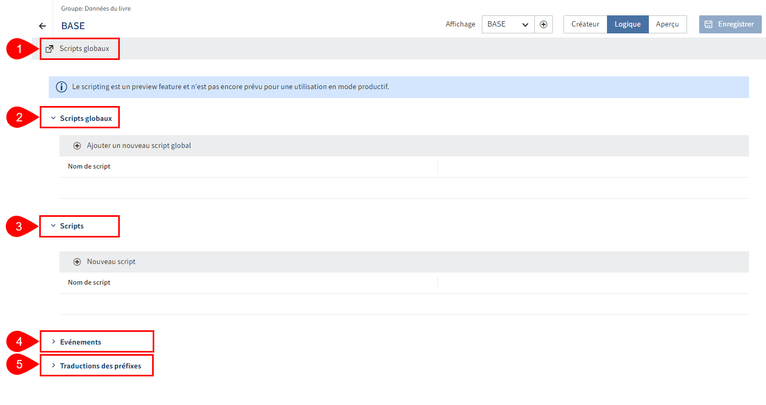The width and height of the screenshot is (766, 405).
Task: Open the Aperçu tab
Action: click(667, 24)
